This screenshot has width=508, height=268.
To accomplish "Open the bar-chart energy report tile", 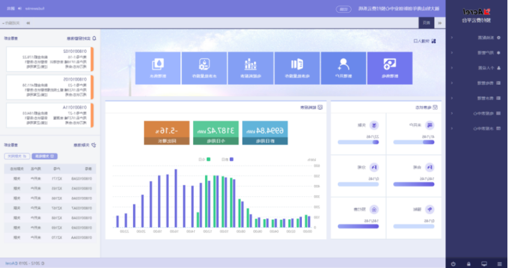I will point(251,69).
